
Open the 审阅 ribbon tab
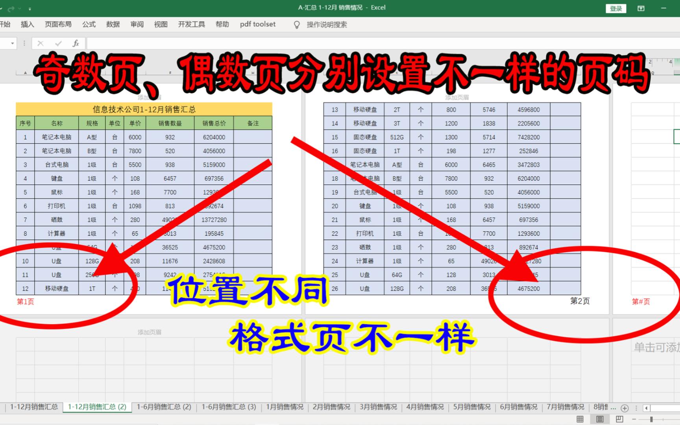coord(137,24)
